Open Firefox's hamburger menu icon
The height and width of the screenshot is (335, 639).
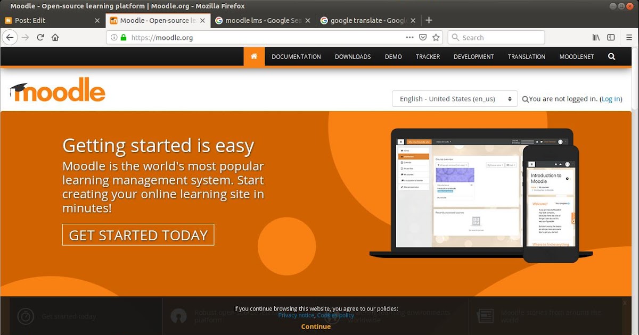tap(628, 37)
